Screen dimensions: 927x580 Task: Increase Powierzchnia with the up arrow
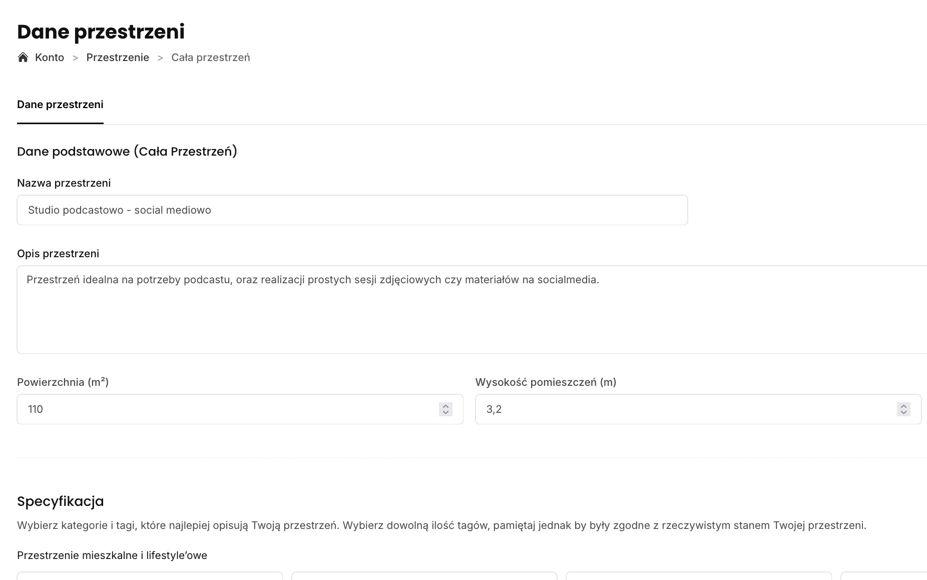click(x=445, y=406)
